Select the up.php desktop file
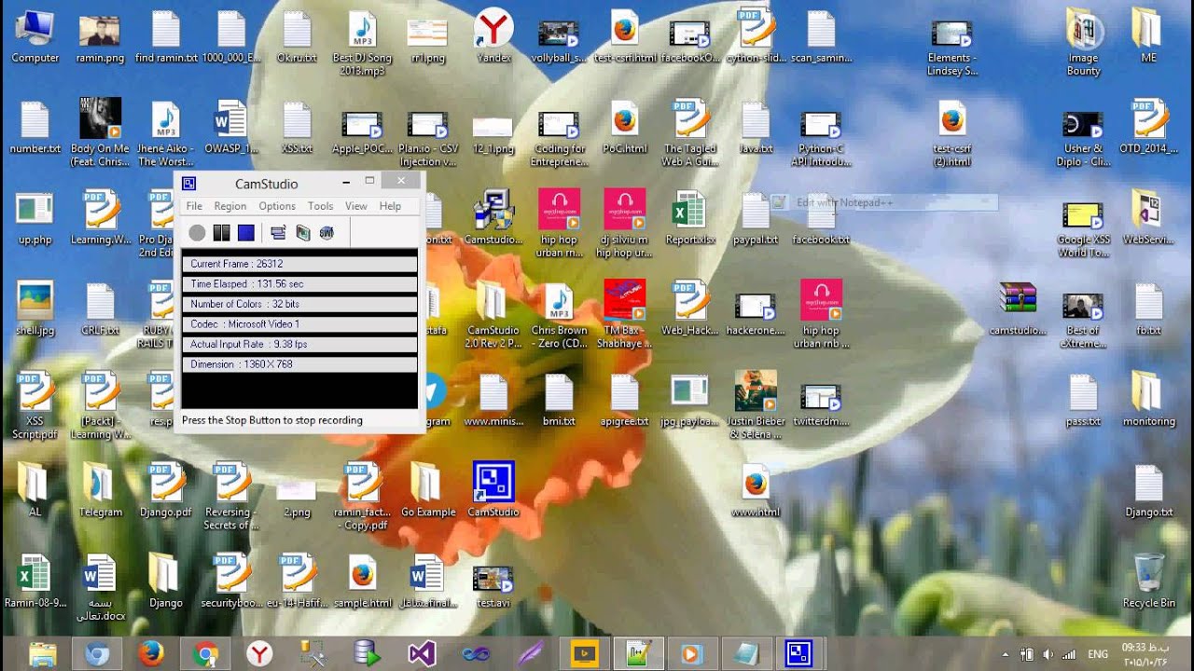The width and height of the screenshot is (1194, 671). [35, 219]
